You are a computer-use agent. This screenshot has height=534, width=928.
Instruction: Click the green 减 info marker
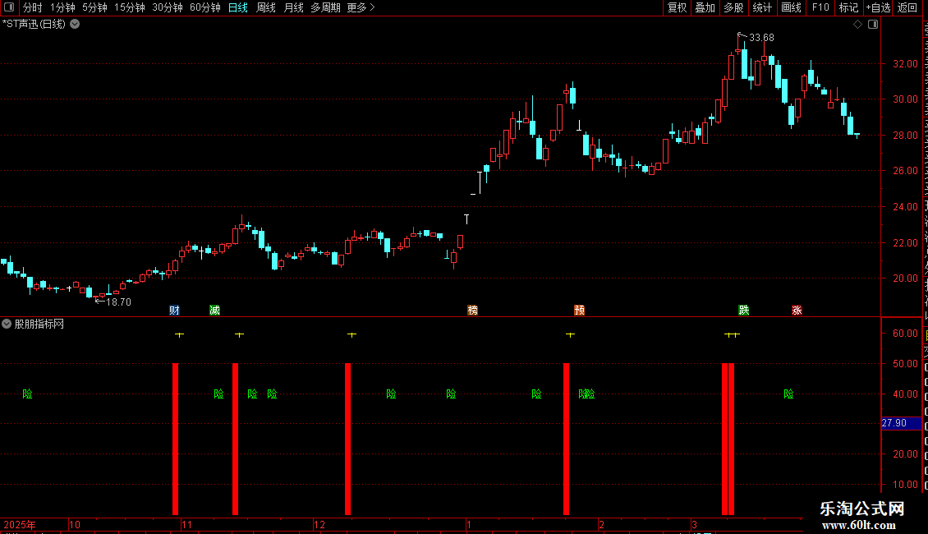point(215,311)
